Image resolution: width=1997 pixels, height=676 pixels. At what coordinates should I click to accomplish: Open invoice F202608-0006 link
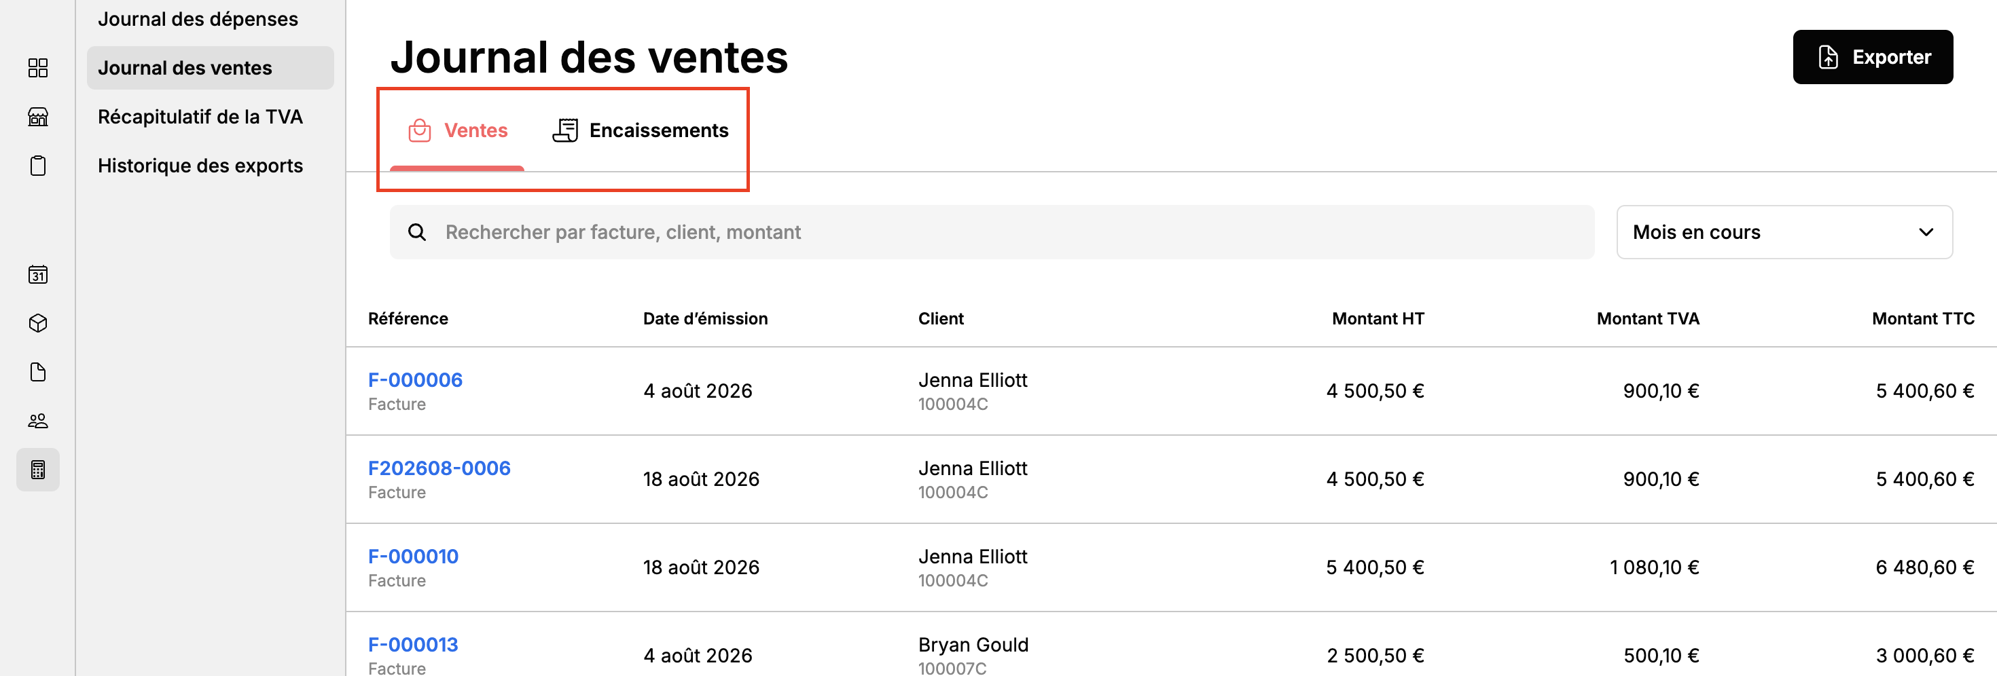click(x=439, y=468)
